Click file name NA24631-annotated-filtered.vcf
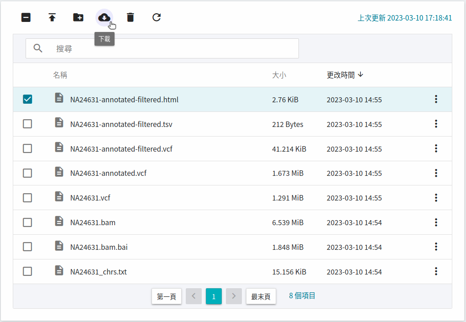The width and height of the screenshot is (466, 322). click(x=121, y=149)
